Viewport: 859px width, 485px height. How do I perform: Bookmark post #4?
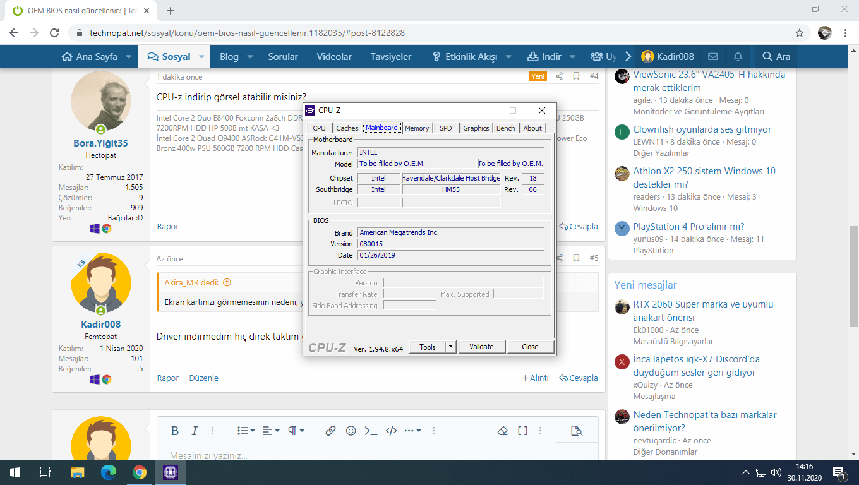click(x=576, y=76)
